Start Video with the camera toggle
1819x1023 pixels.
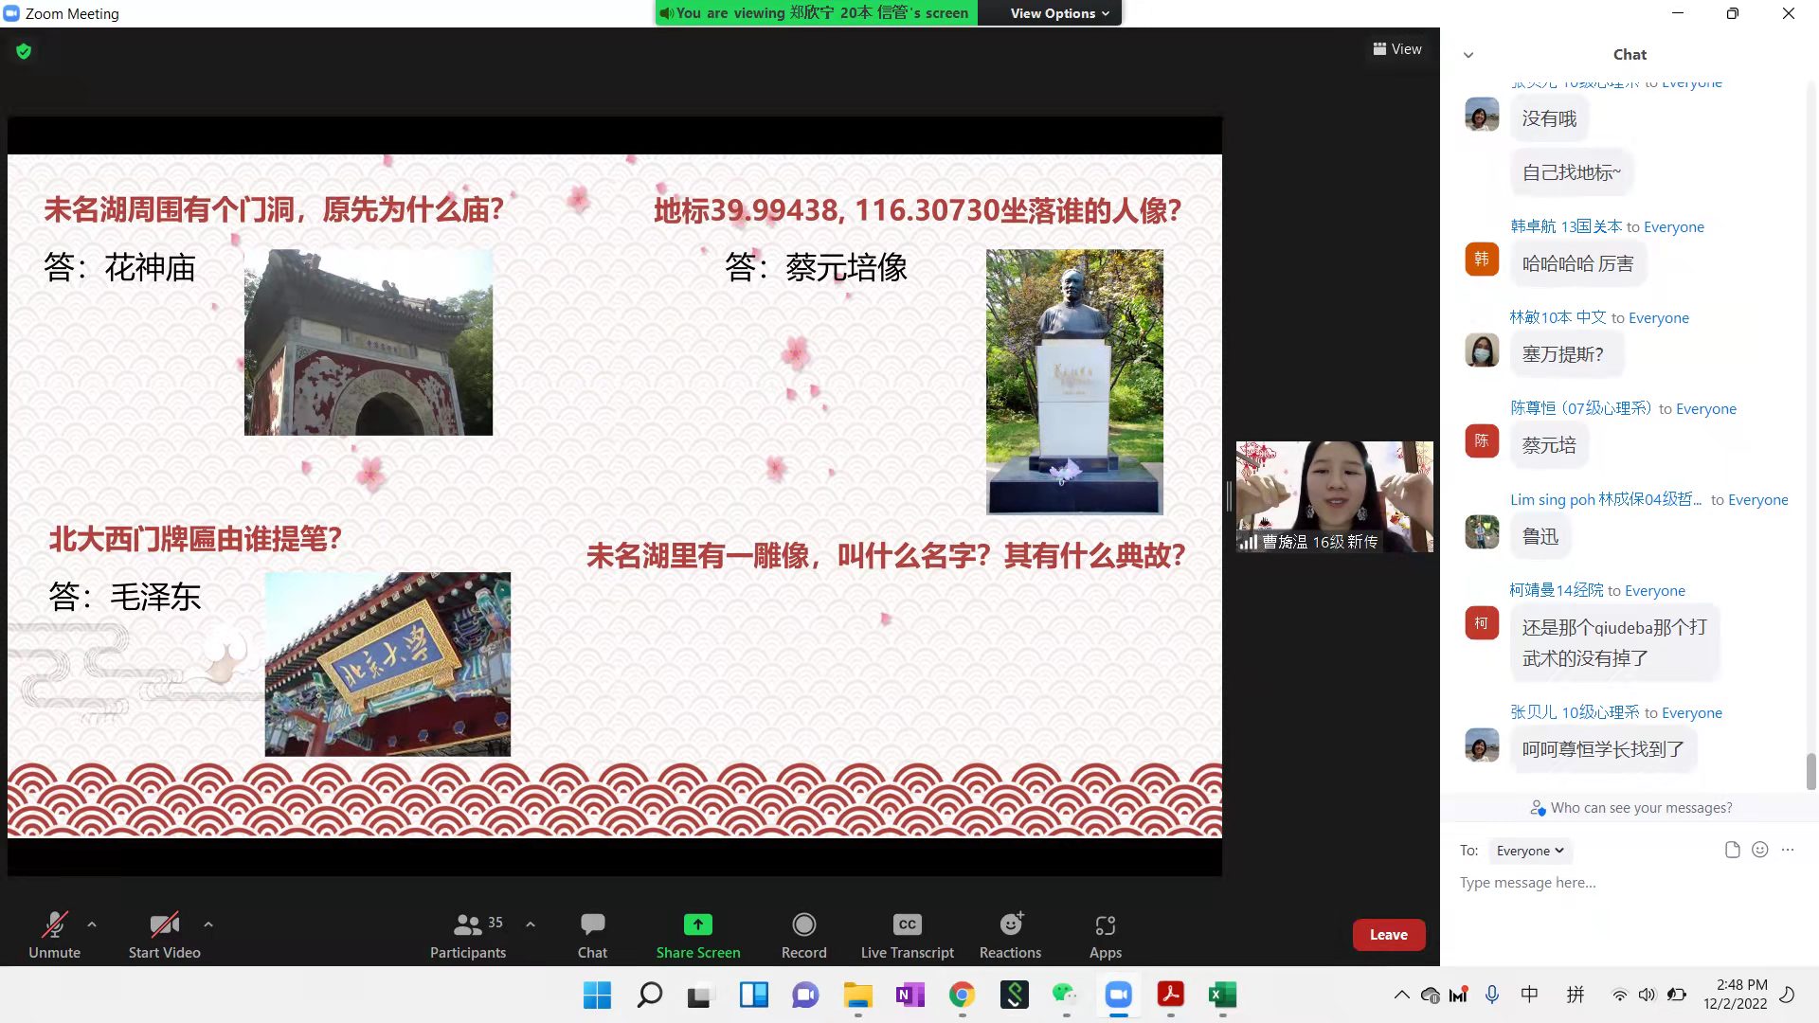(164, 934)
